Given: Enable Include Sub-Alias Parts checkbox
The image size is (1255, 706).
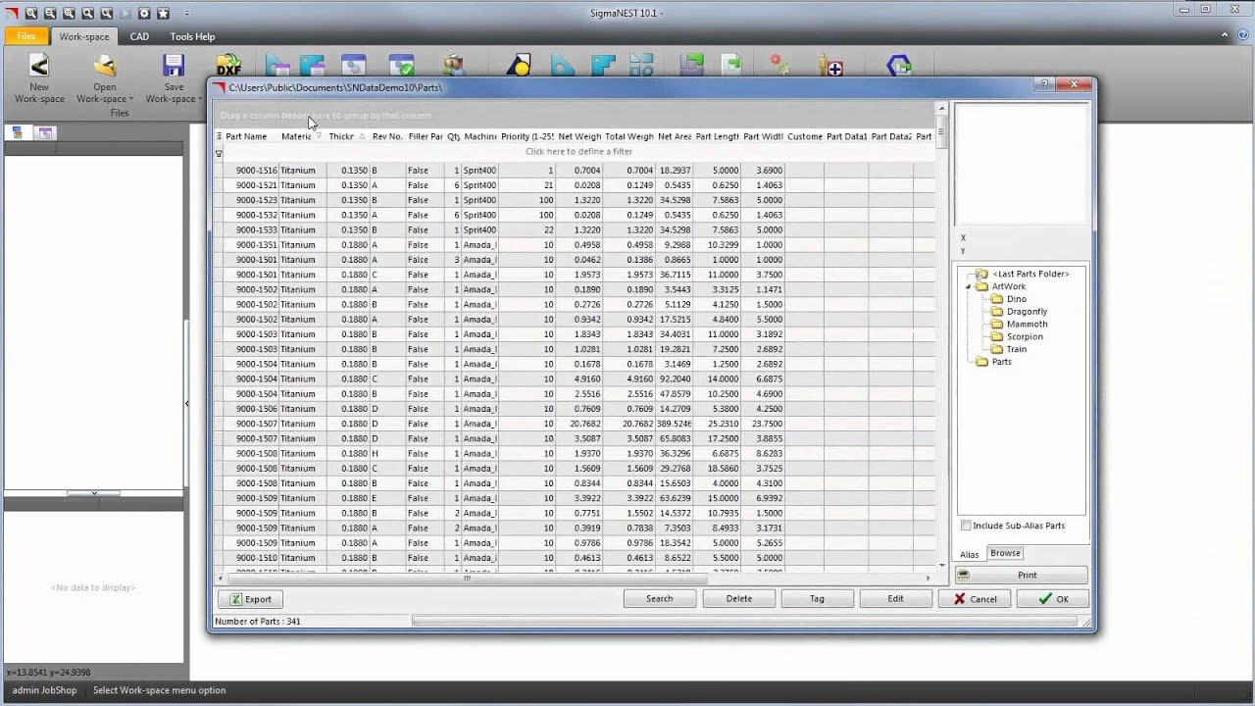Looking at the screenshot, I should [x=966, y=526].
